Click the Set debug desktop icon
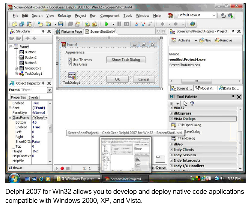 point(231,15)
